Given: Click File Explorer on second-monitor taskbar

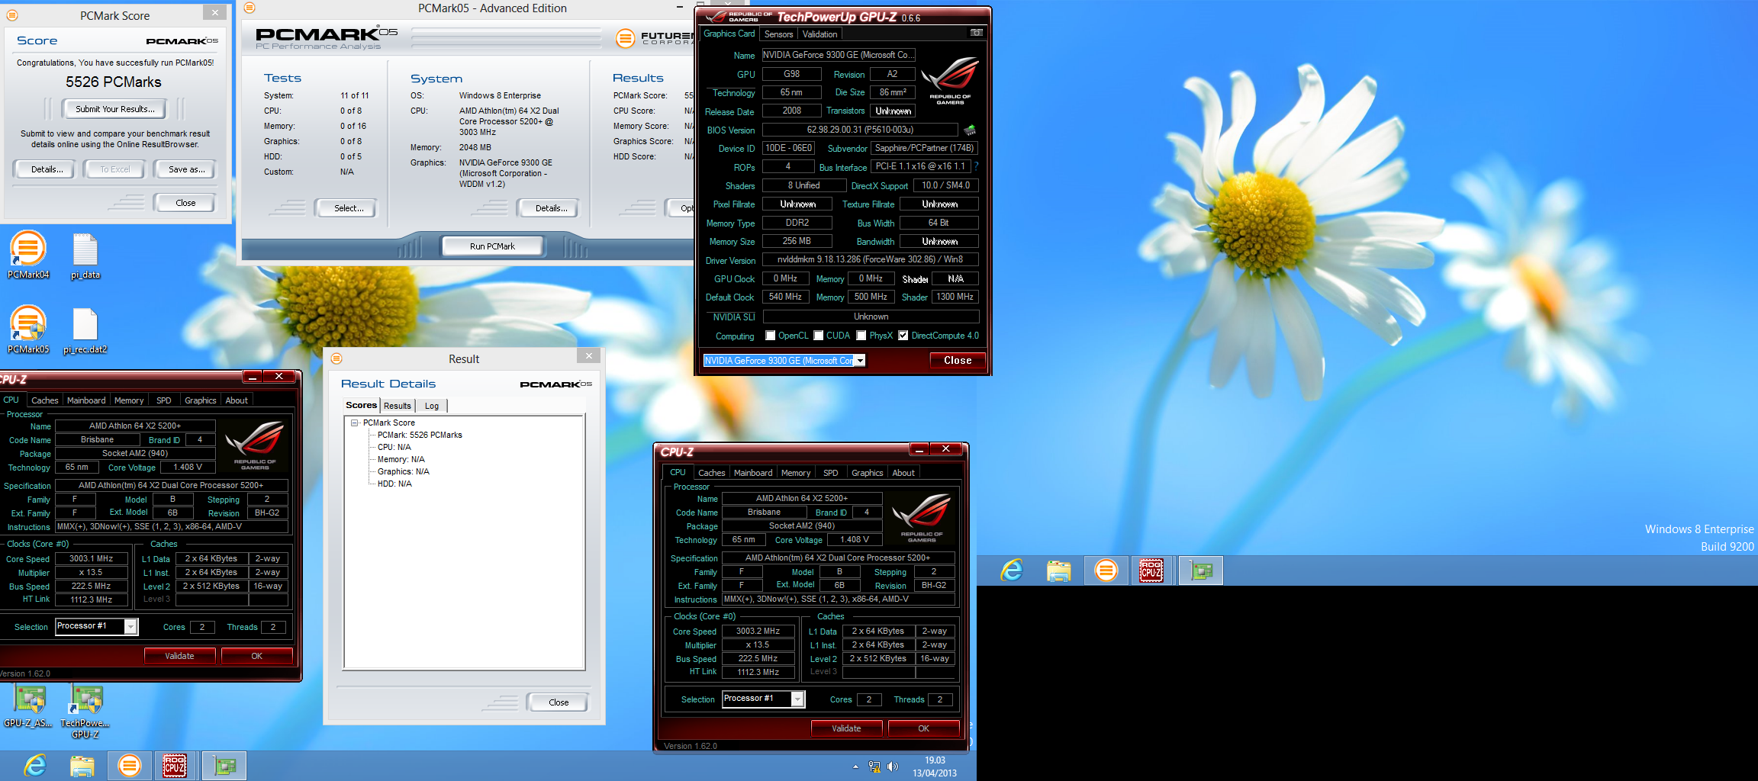Looking at the screenshot, I should point(1058,570).
